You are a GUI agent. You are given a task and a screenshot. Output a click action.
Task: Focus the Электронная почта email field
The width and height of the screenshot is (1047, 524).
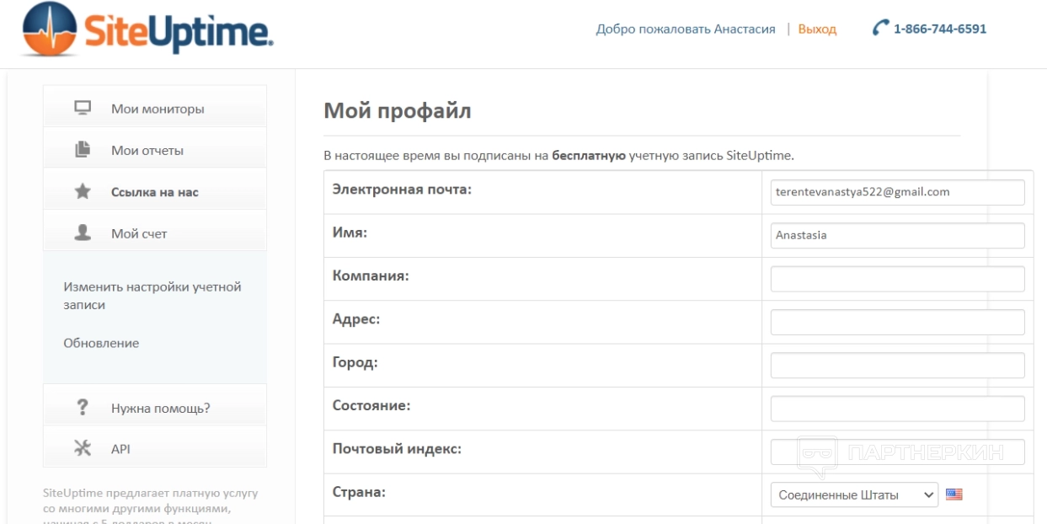point(897,192)
